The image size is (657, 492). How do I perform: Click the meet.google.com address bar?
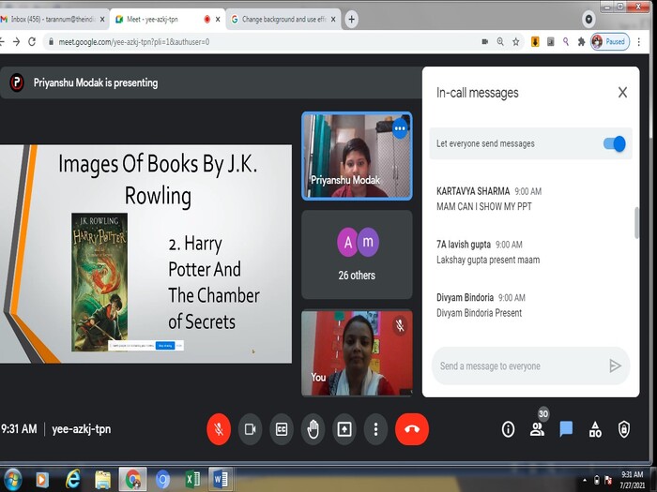tap(260, 42)
